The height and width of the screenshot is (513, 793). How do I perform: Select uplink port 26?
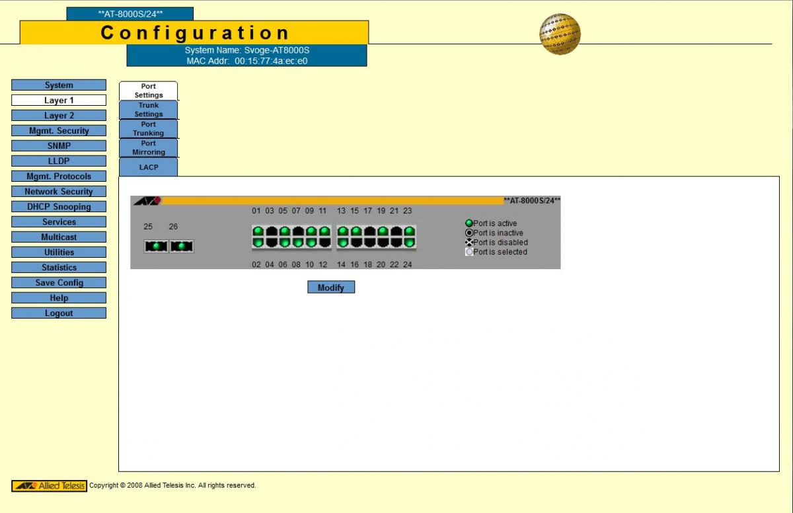click(x=182, y=247)
